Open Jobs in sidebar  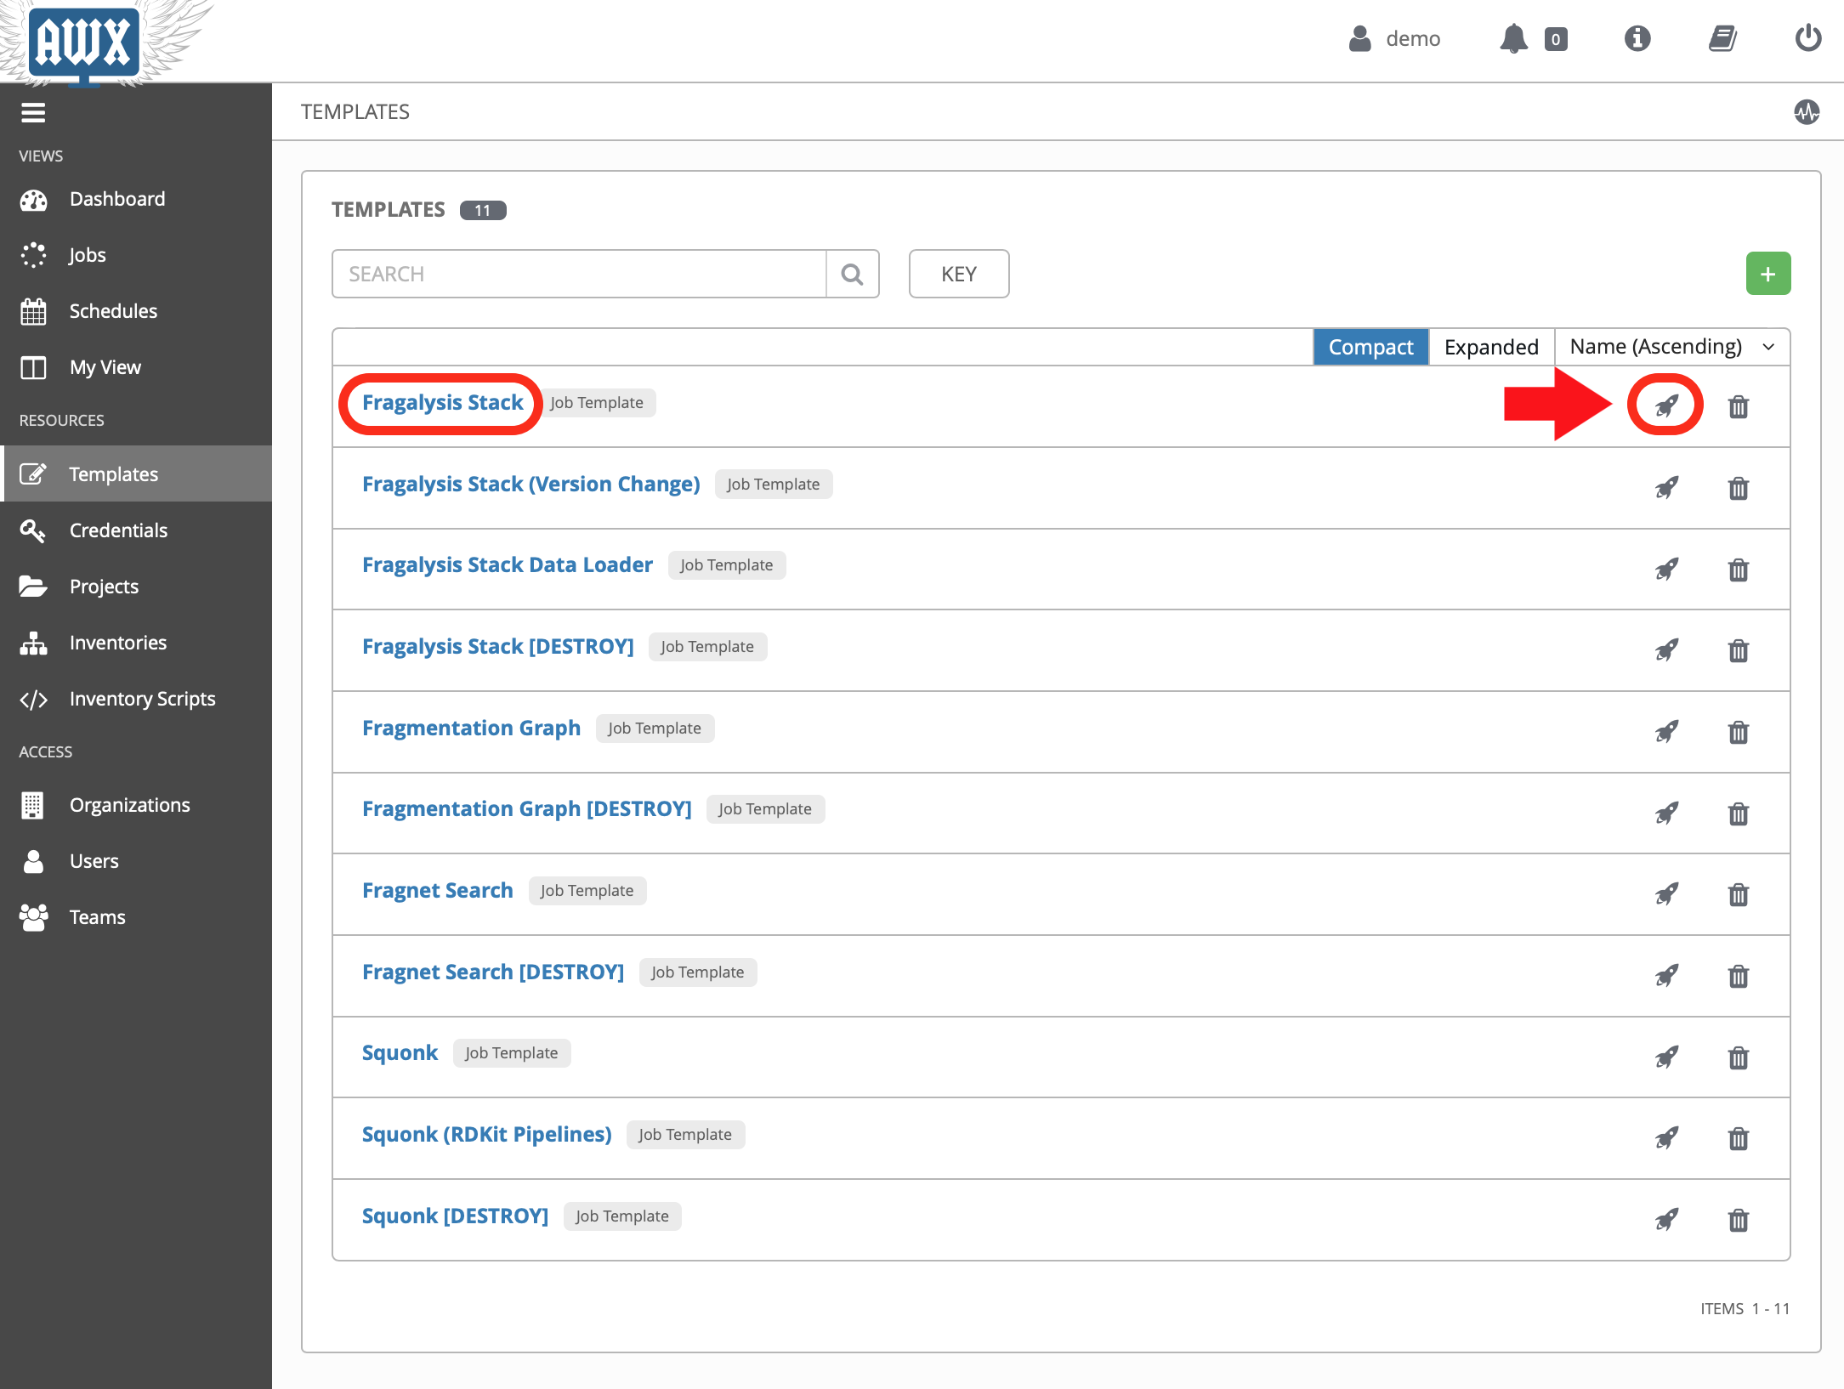(136, 255)
